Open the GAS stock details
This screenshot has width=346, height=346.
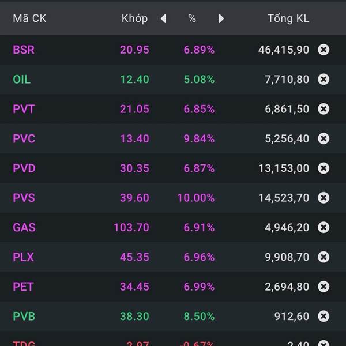24,227
